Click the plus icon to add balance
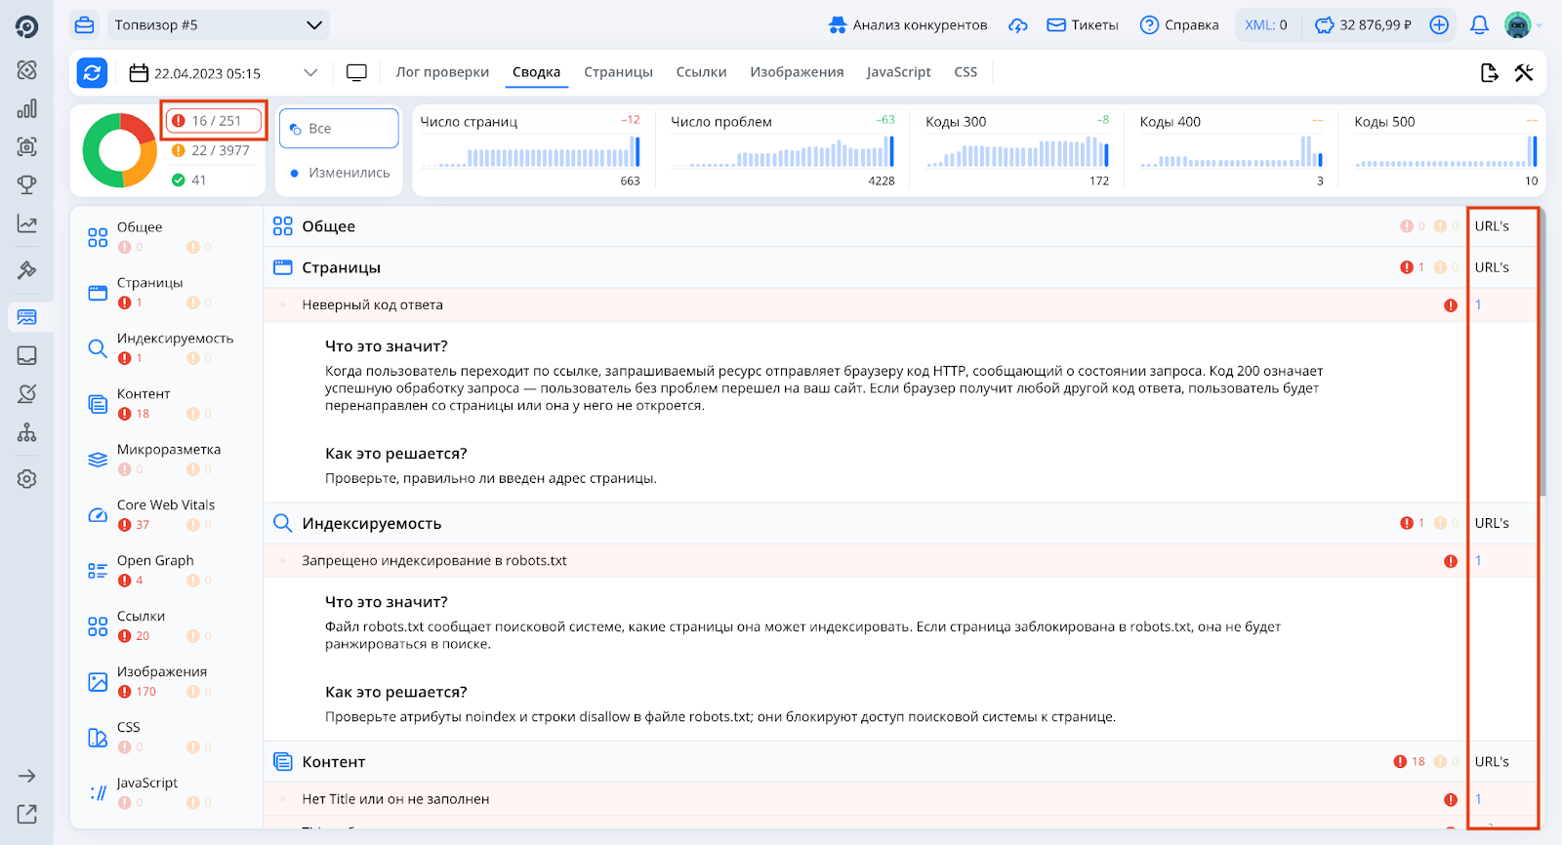 (1439, 25)
